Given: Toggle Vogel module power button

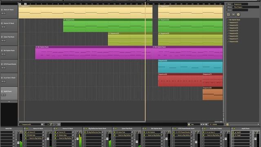Looking at the screenshot, I should (233, 135).
